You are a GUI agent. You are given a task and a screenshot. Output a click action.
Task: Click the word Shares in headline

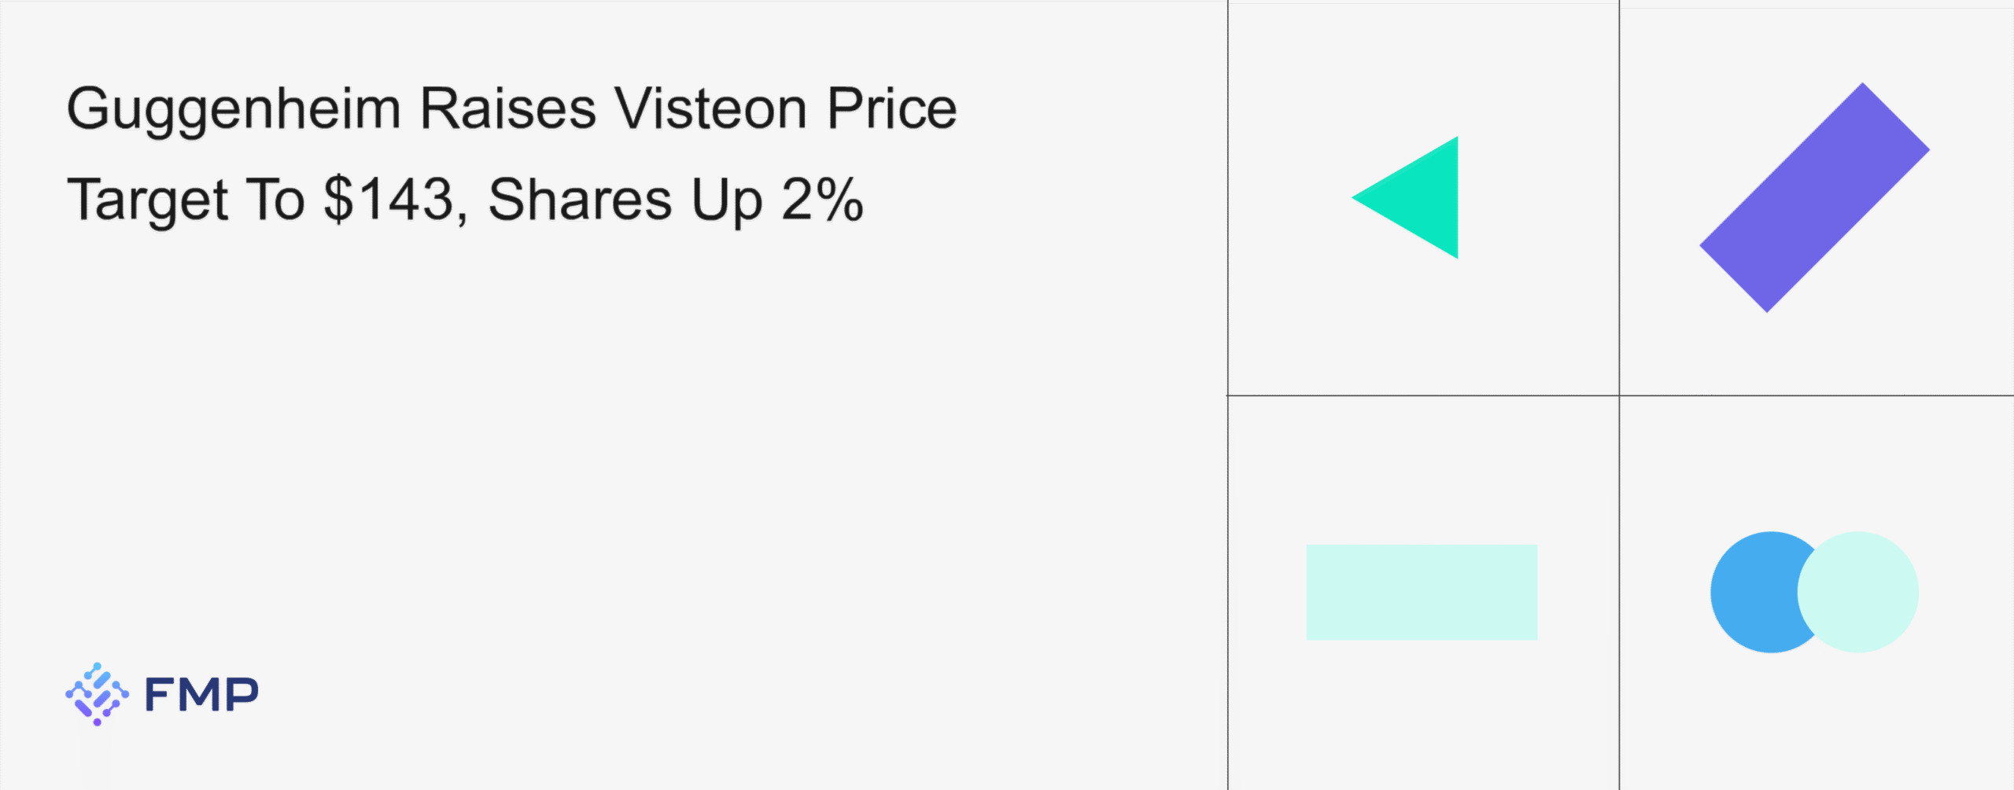(580, 200)
